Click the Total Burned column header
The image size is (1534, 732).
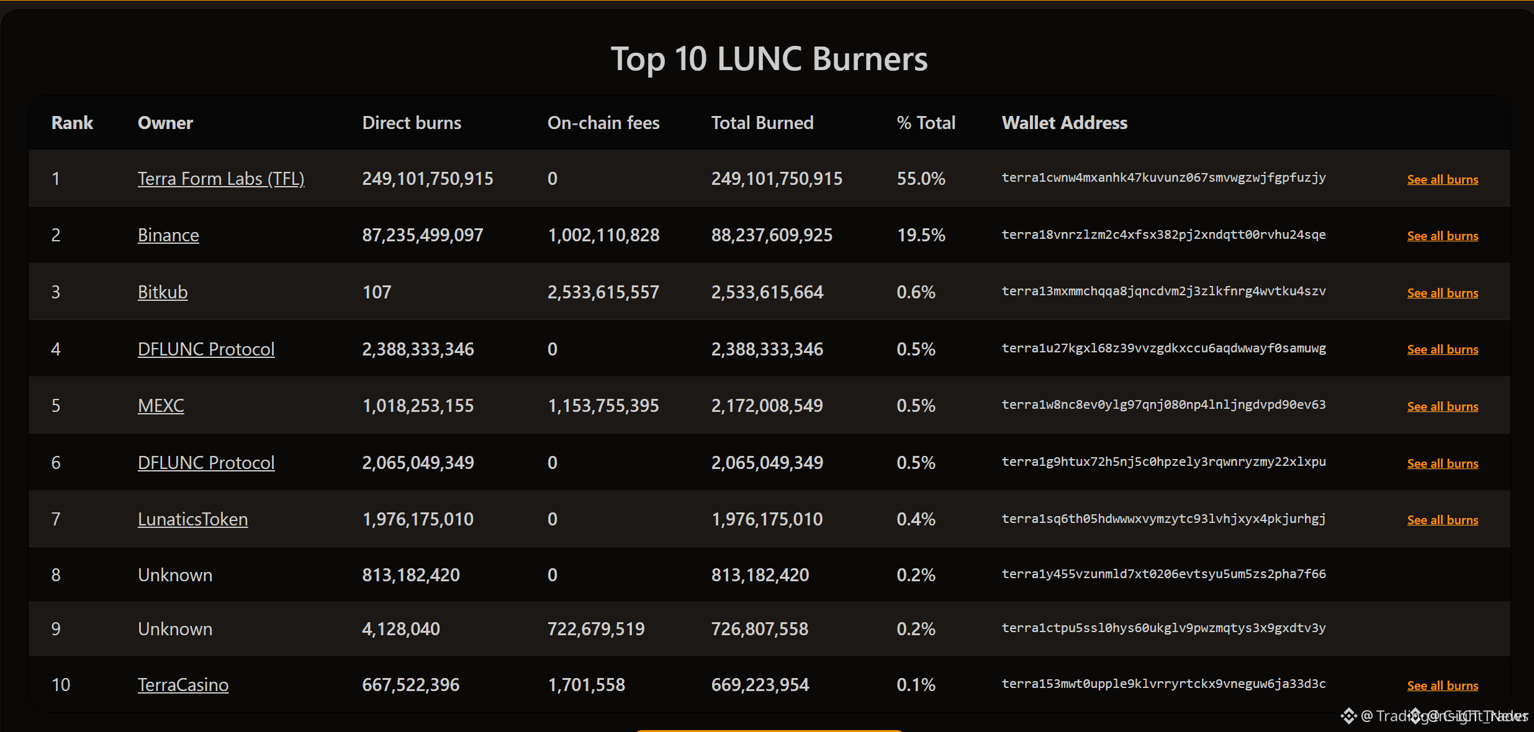tap(762, 123)
